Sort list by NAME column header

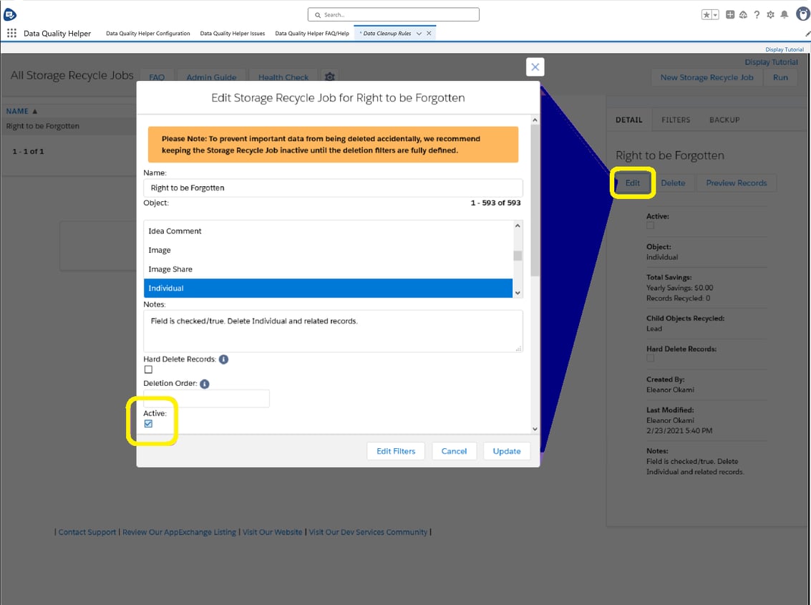21,111
